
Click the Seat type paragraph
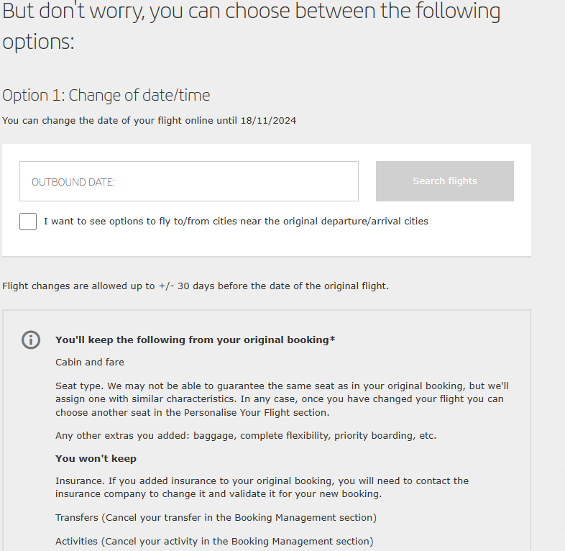point(282,399)
